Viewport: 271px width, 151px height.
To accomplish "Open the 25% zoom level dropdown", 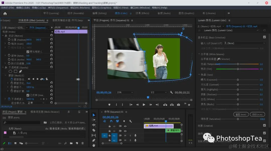I will tap(125, 92).
